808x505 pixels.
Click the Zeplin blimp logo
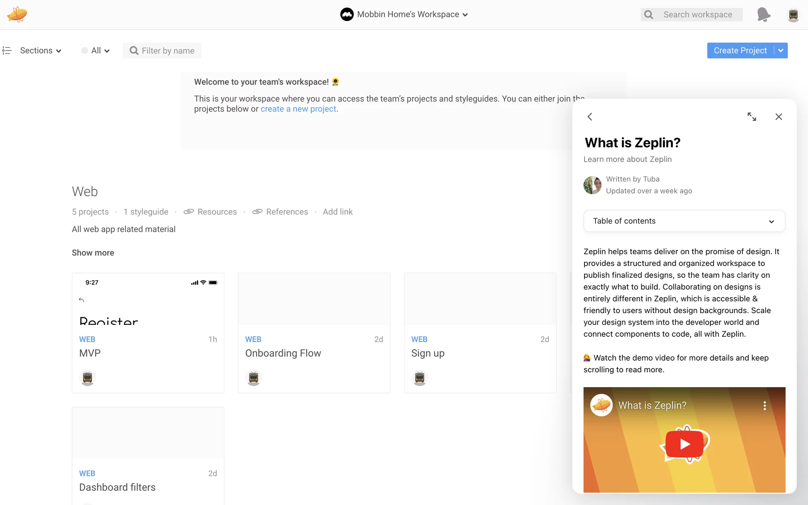tap(17, 15)
